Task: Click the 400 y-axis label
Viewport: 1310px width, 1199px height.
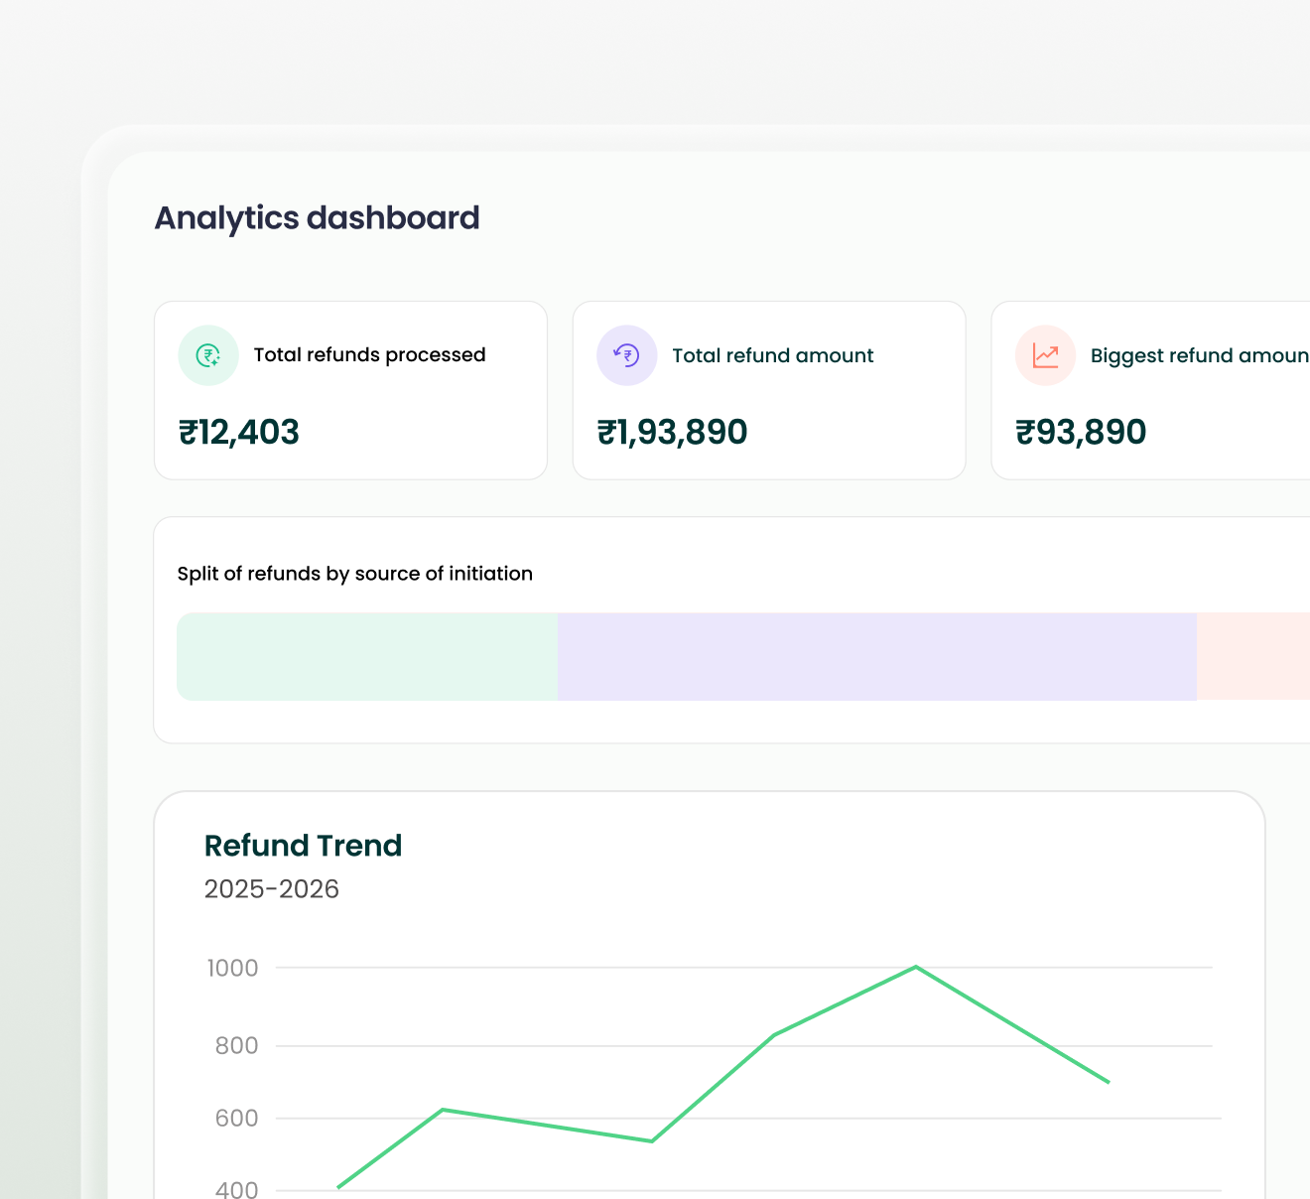Action: tap(236, 1189)
